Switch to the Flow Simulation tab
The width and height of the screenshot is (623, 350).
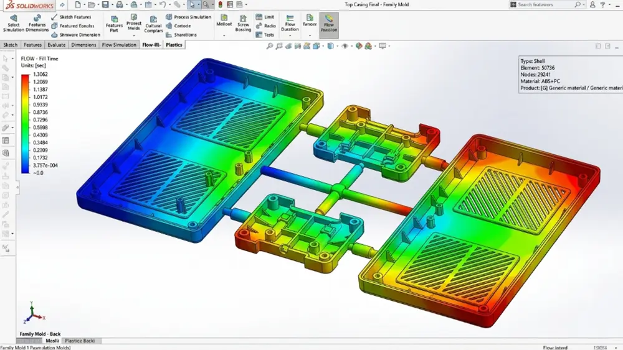pyautogui.click(x=119, y=45)
